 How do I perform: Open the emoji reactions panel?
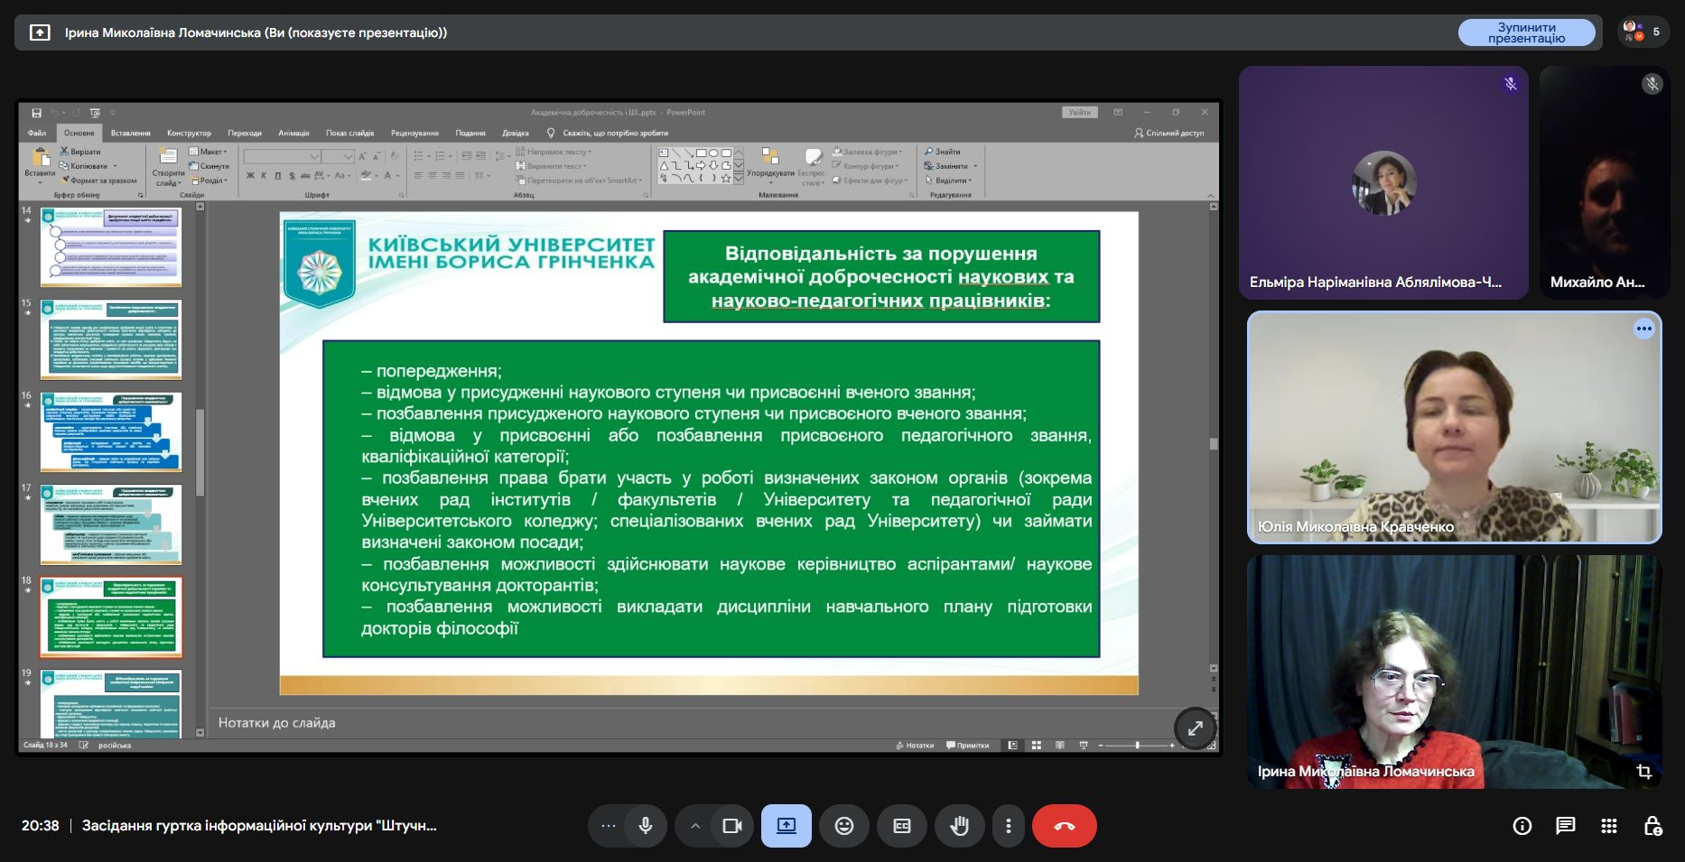tap(843, 826)
